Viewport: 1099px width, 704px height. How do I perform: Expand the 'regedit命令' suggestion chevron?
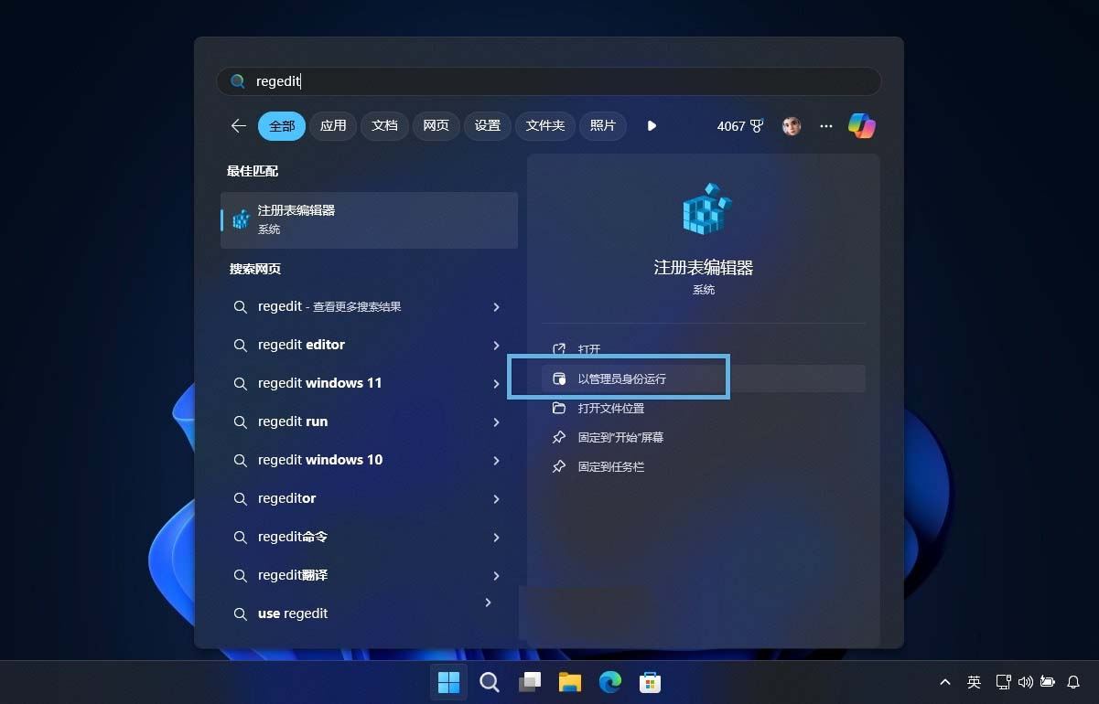click(496, 538)
